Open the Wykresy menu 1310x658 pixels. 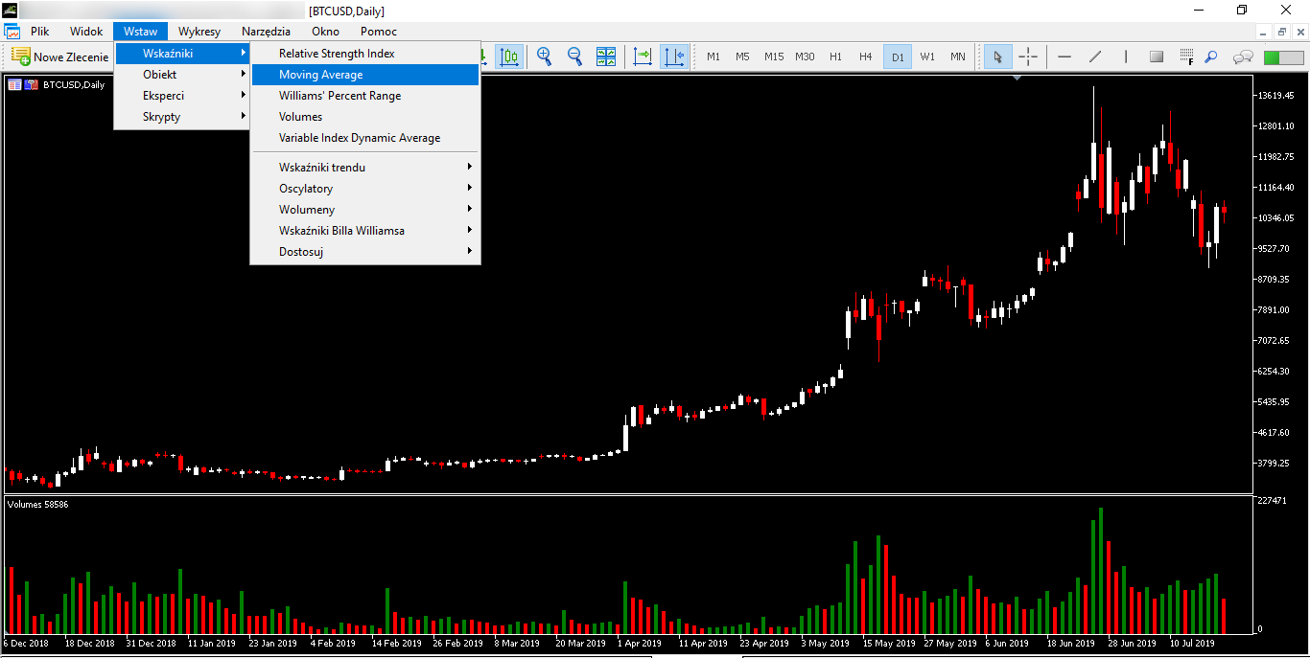point(199,32)
